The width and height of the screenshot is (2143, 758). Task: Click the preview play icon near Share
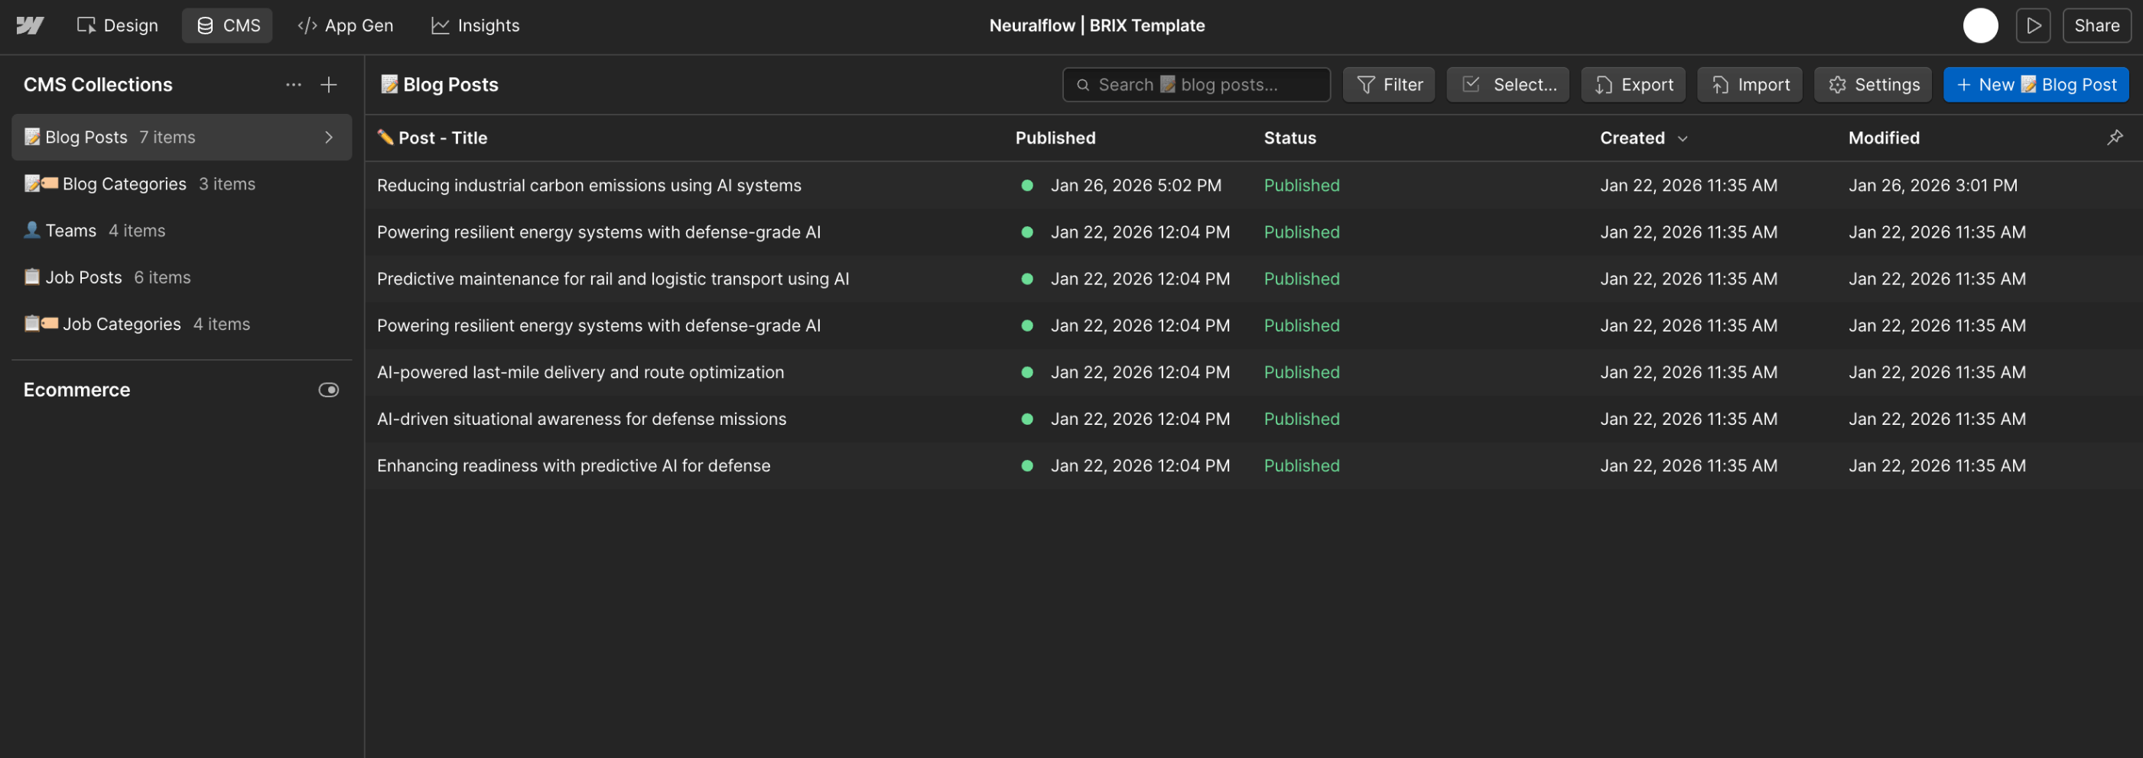click(2033, 25)
